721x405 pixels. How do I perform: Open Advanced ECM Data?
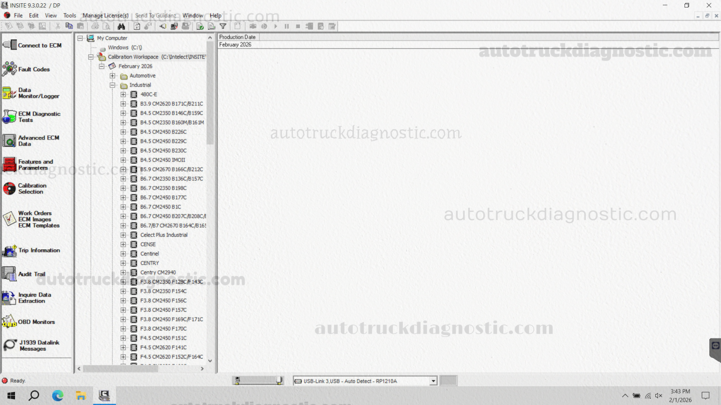coord(31,141)
